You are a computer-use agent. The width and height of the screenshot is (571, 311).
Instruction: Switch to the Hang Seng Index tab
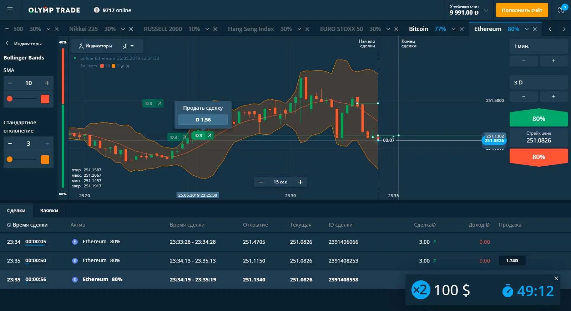click(251, 29)
